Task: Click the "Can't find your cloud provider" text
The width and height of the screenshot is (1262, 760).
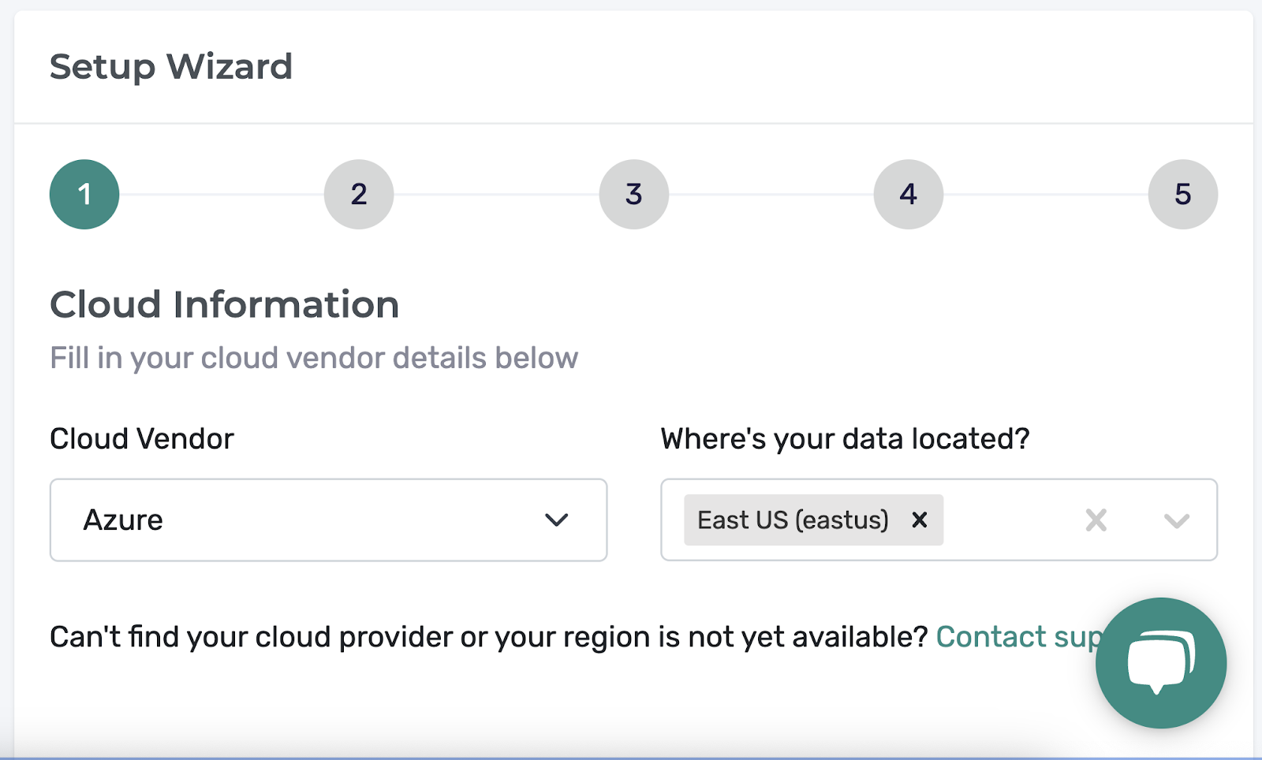Action: (x=488, y=637)
